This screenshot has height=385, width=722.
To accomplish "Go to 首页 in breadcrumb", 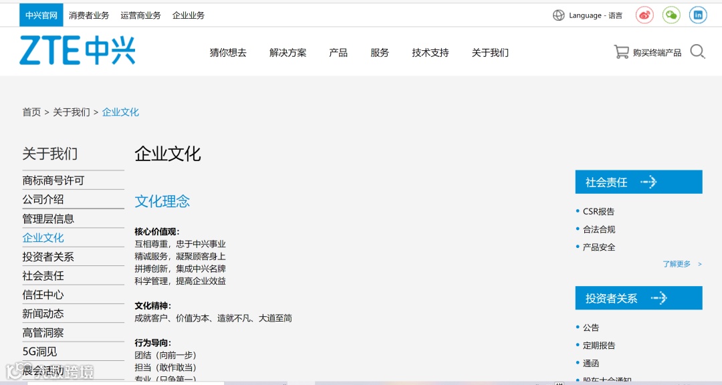I will tap(31, 112).
